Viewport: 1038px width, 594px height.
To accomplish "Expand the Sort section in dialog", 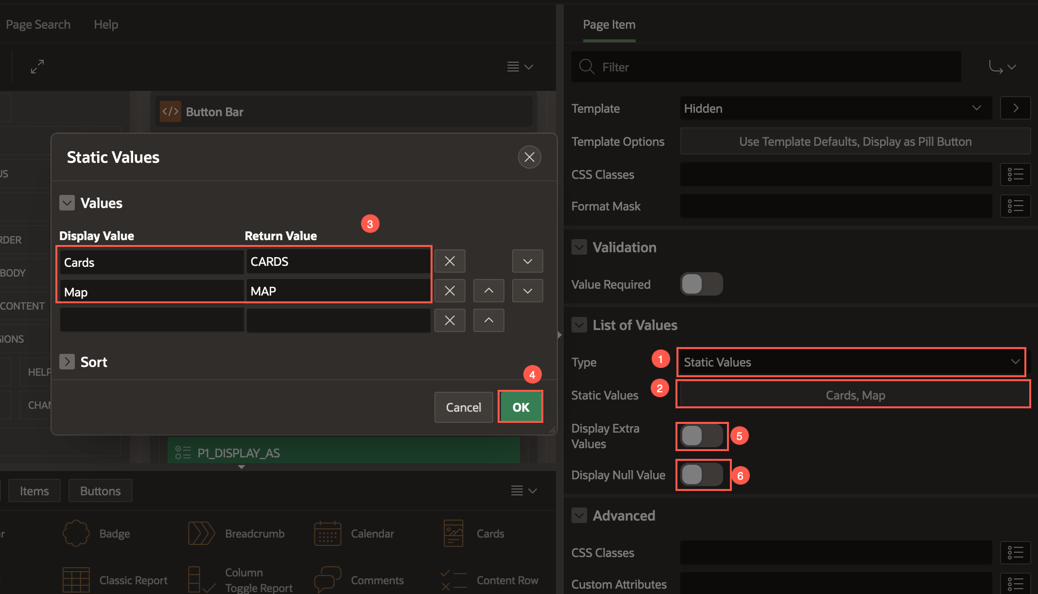I will (67, 362).
